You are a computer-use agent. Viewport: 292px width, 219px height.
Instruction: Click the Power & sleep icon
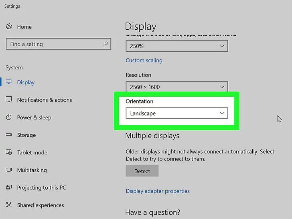click(x=9, y=118)
